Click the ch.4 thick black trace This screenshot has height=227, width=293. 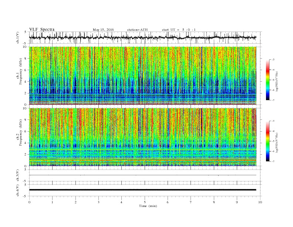(143, 190)
